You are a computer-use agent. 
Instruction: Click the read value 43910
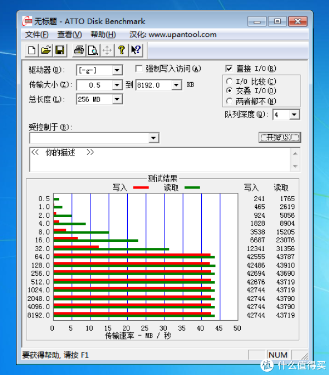tap(286, 265)
